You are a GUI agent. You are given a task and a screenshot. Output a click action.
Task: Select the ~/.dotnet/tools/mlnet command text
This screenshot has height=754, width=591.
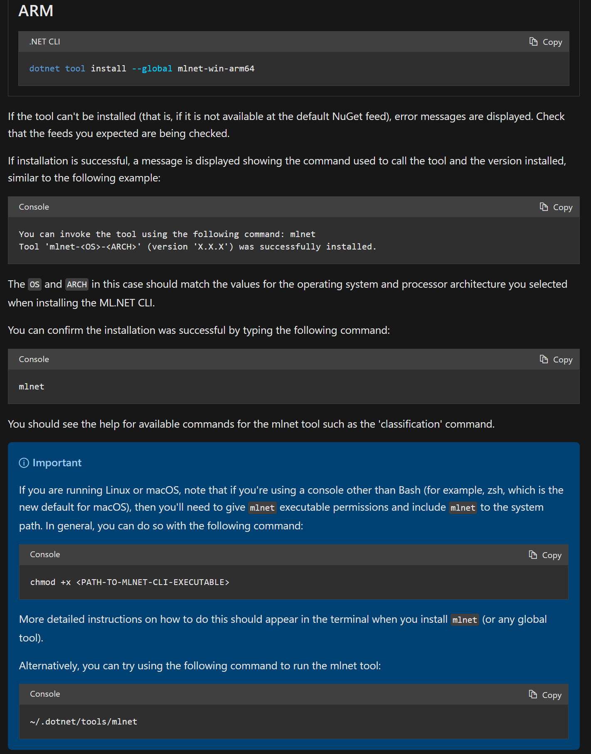pyautogui.click(x=83, y=722)
